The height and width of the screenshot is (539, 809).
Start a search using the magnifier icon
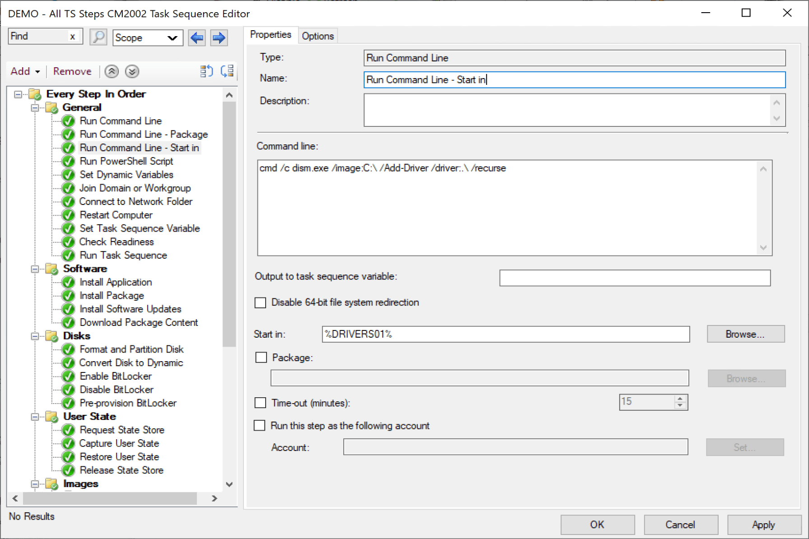coord(98,37)
